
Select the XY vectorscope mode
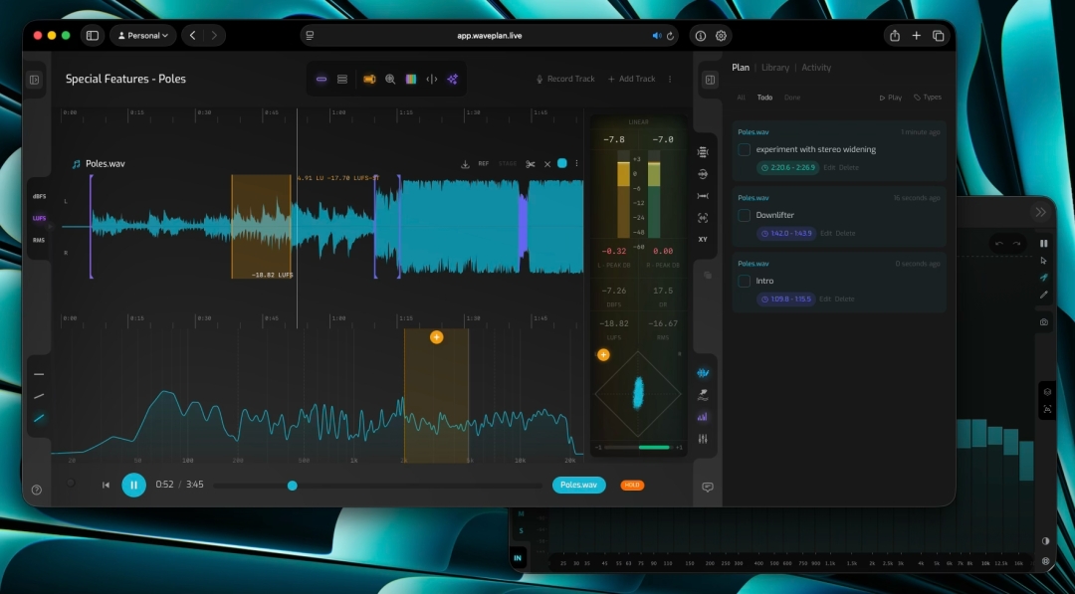pyautogui.click(x=703, y=239)
